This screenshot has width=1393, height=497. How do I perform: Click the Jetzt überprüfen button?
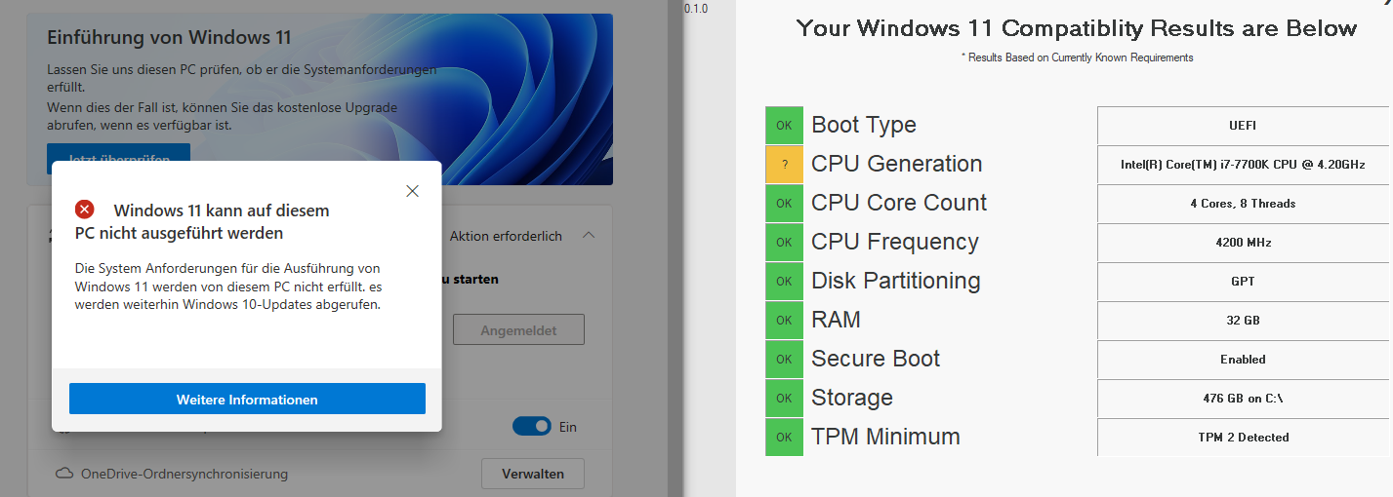(x=118, y=159)
